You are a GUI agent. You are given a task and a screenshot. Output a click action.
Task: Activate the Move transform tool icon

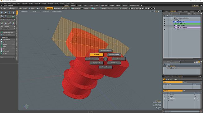(2, 23)
